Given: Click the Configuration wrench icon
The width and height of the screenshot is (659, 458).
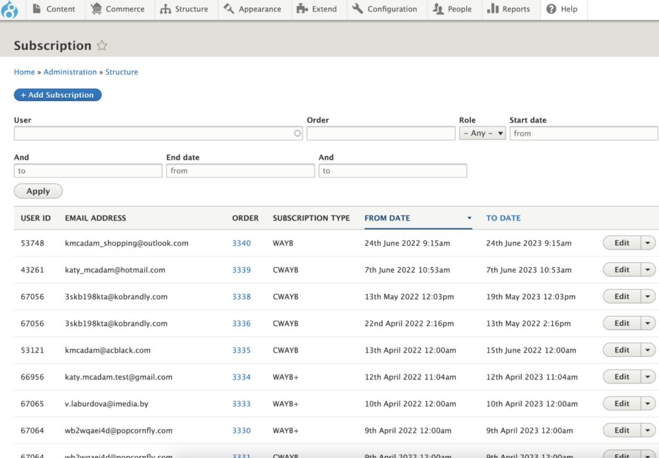Looking at the screenshot, I should [357, 9].
